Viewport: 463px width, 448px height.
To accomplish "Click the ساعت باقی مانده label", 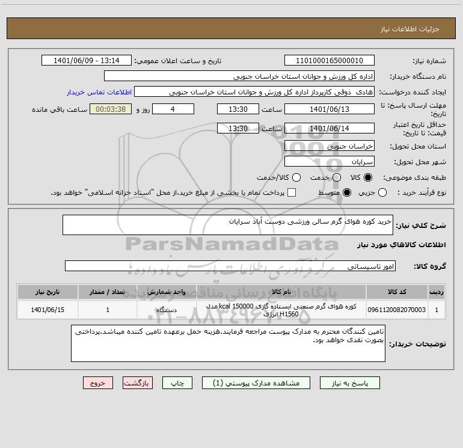I will [60, 109].
